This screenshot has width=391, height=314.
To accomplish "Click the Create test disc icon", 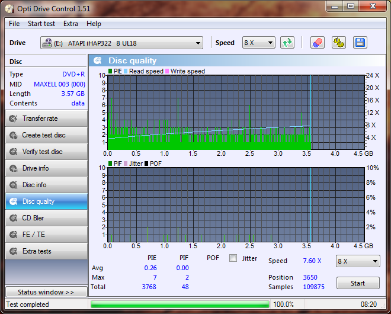I will 13,135.
